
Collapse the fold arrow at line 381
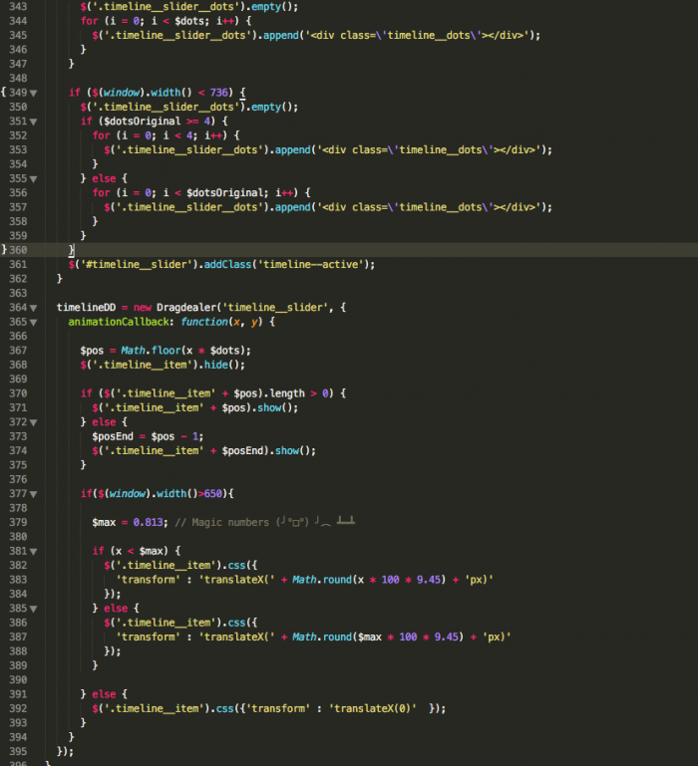[33, 552]
